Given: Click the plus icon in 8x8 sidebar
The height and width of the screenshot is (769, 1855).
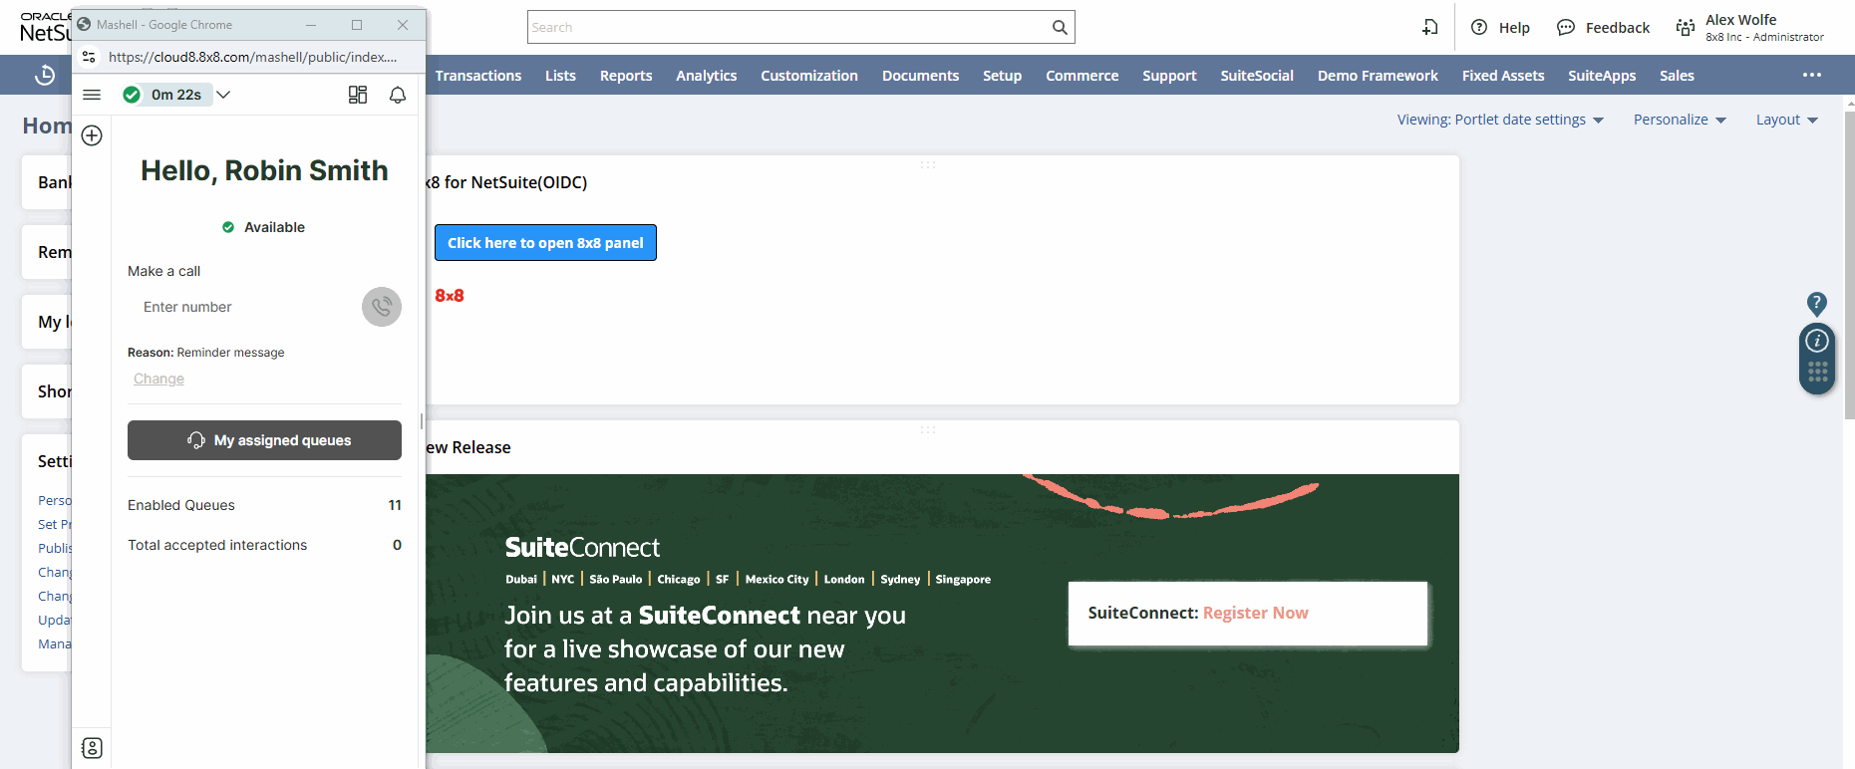Looking at the screenshot, I should 92,135.
